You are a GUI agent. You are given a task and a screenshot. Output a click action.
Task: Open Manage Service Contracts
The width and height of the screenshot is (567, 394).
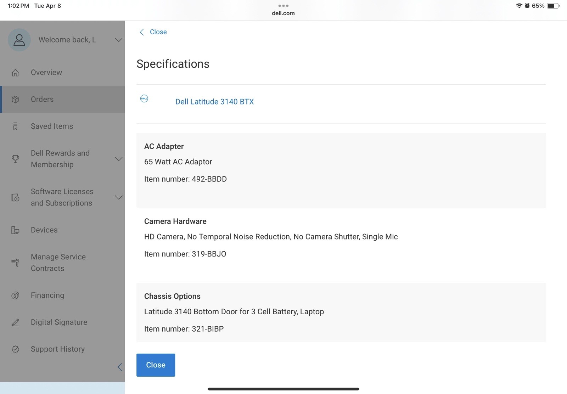click(x=62, y=263)
